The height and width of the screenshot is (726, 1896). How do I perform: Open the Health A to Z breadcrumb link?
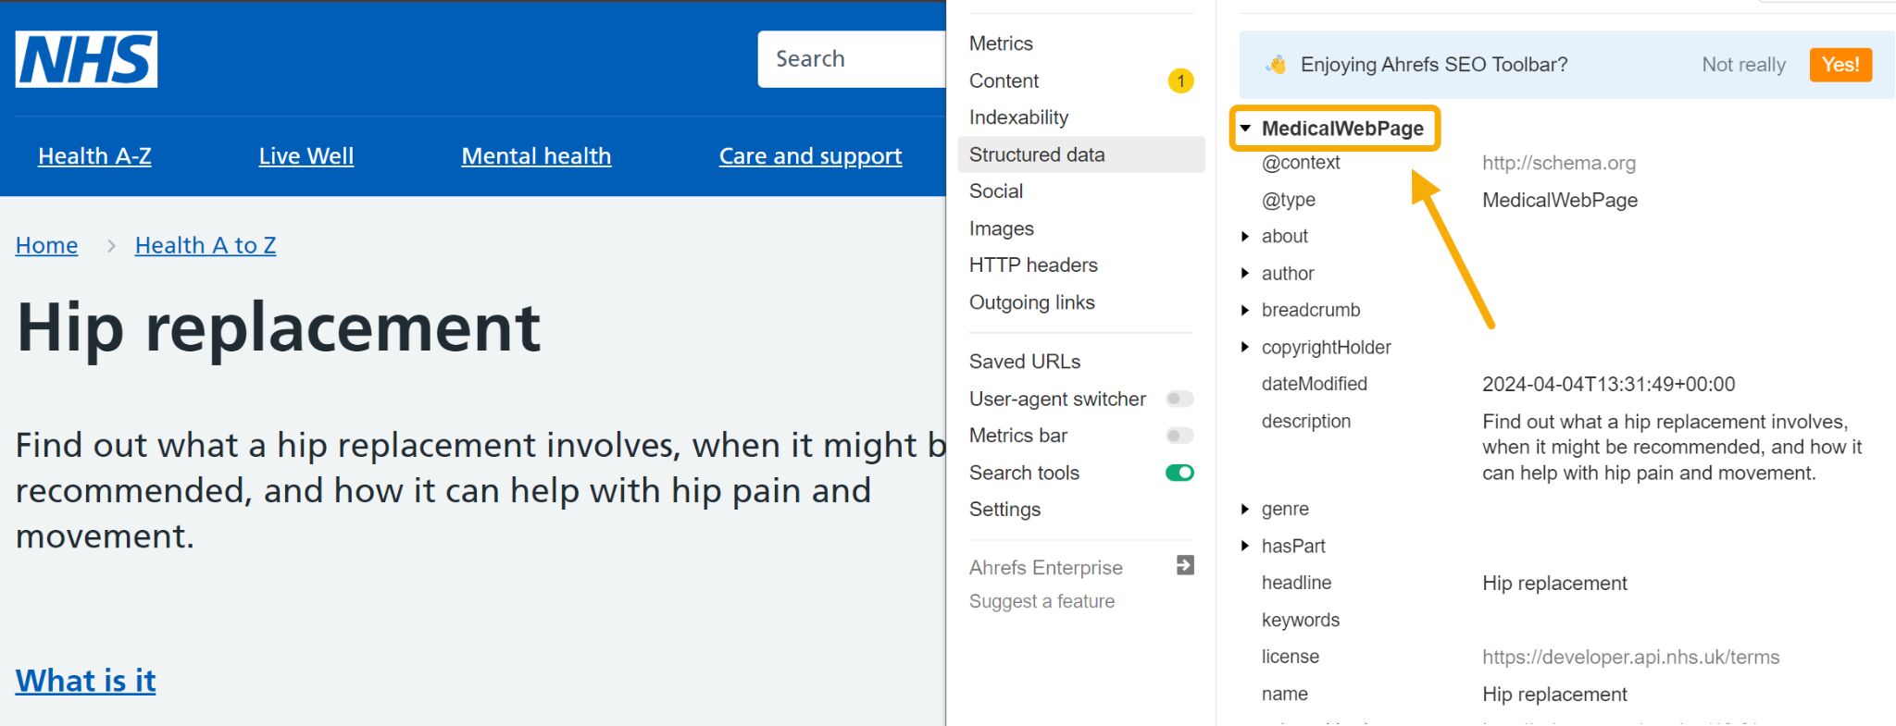coord(206,245)
